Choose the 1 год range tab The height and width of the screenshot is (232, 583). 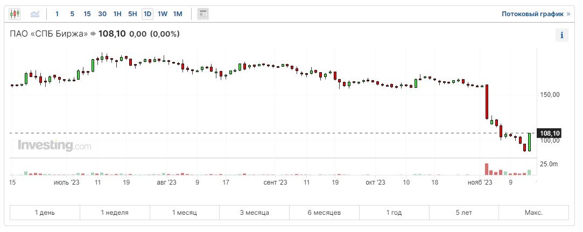(x=394, y=213)
